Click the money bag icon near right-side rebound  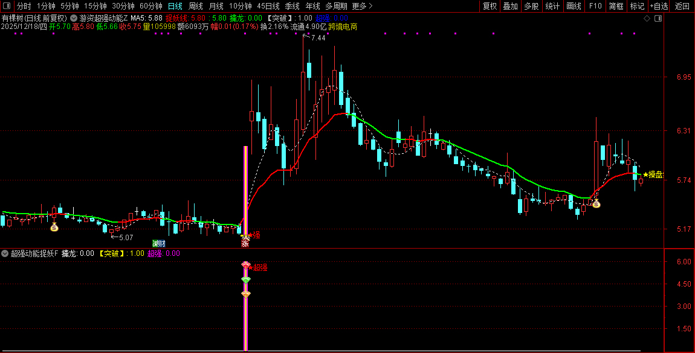[x=596, y=203]
